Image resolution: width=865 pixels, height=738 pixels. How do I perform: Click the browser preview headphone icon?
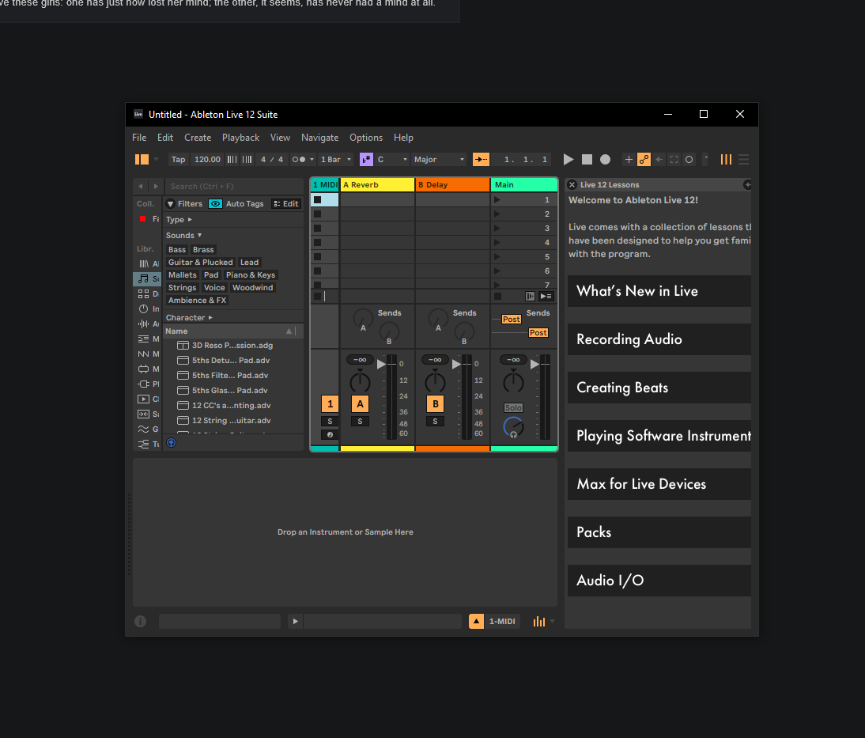171,443
